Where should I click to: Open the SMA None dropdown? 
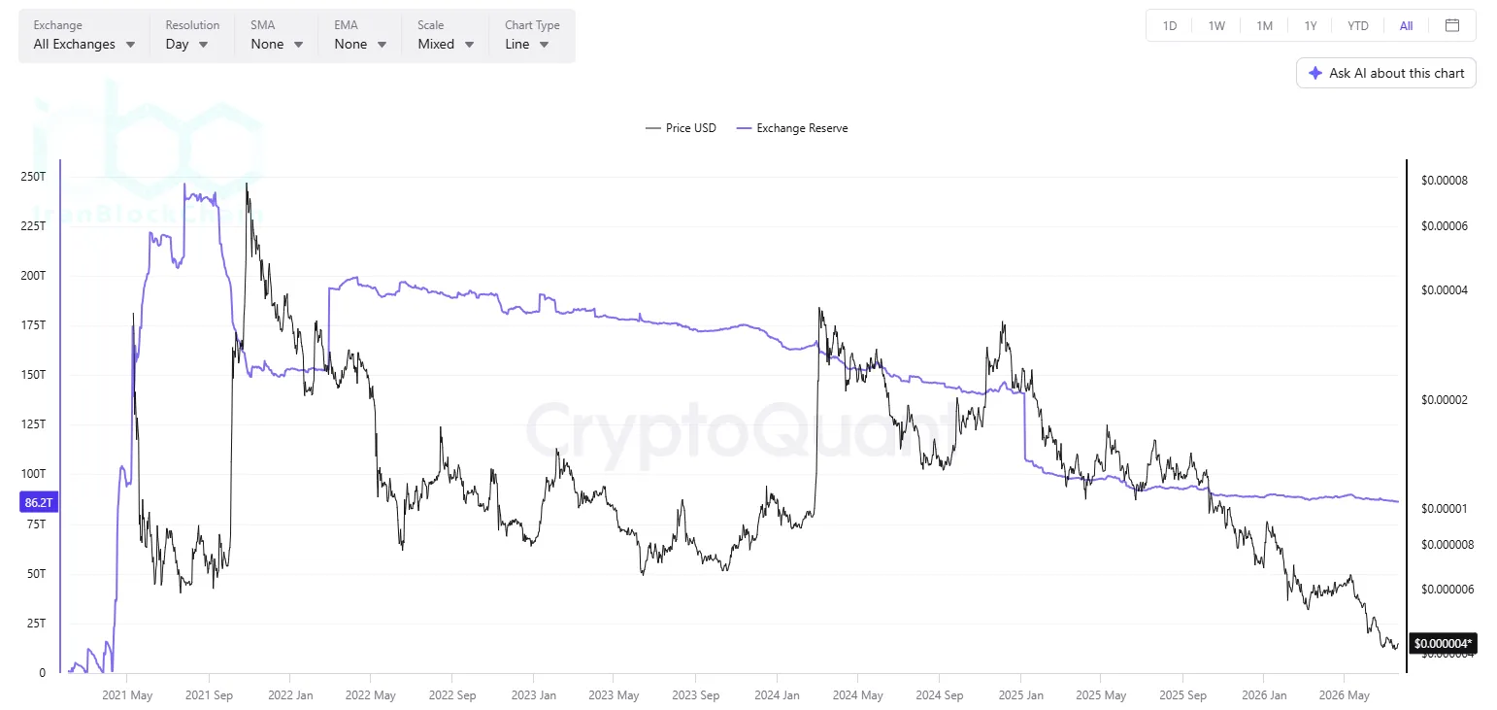tap(277, 35)
